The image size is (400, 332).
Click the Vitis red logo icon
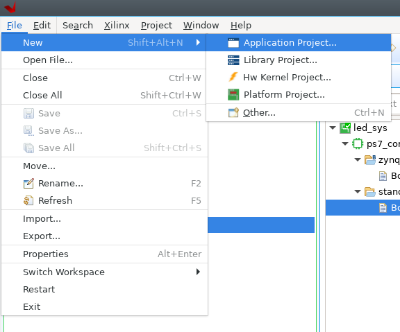[x=10, y=7]
